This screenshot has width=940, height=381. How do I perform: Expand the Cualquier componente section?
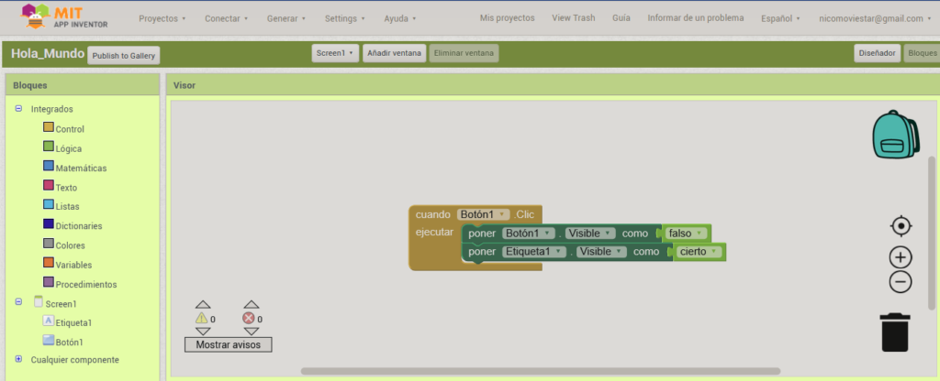[x=18, y=359]
